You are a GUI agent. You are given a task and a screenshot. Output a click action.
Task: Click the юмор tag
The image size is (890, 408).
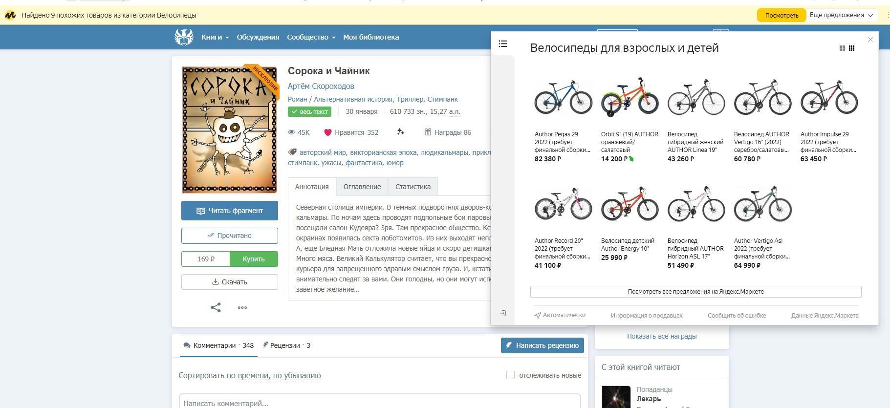tap(395, 163)
